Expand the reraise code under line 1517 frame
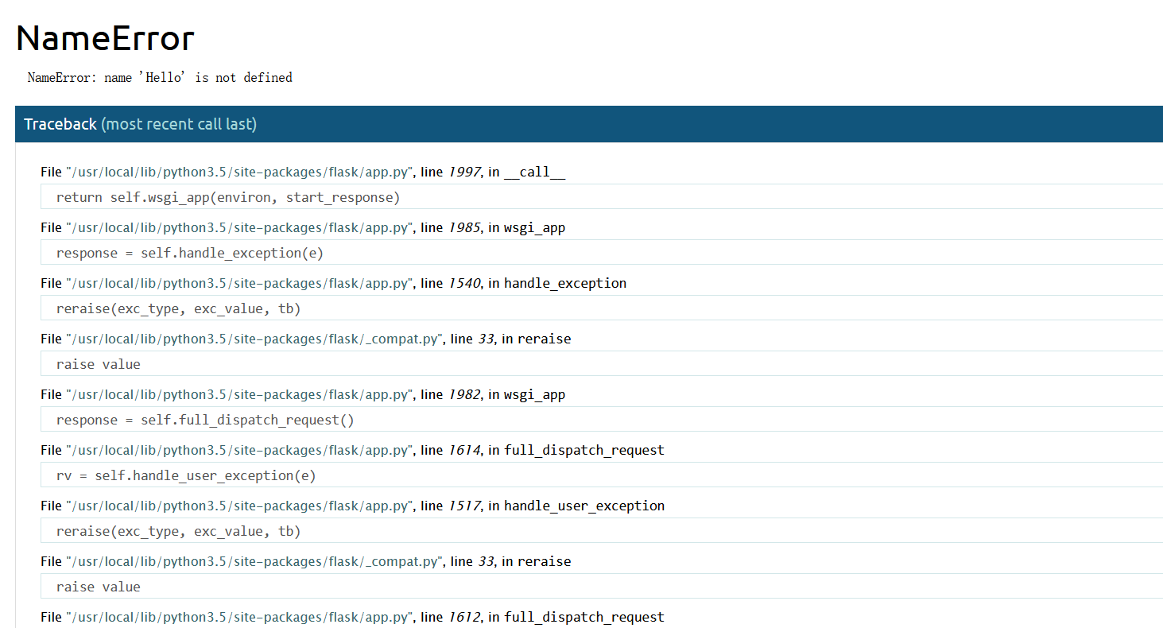1163x628 pixels. click(602, 531)
